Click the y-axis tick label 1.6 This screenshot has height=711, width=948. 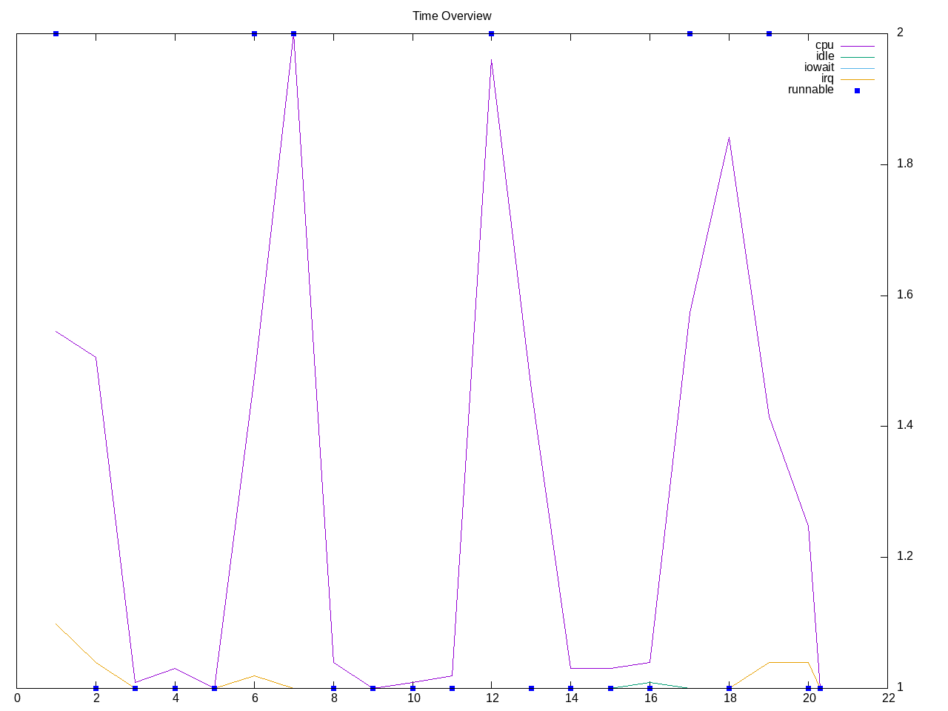click(904, 295)
